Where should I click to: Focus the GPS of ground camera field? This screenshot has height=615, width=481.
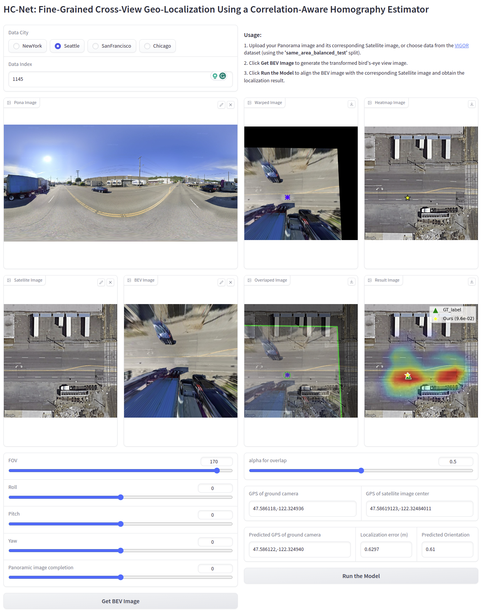[x=303, y=509]
